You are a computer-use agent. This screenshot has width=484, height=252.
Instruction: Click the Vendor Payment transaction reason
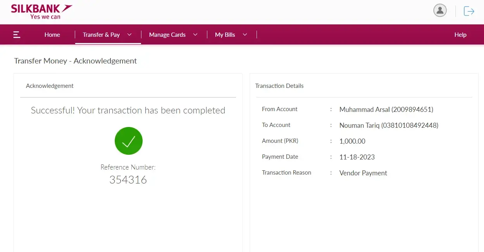coord(363,173)
